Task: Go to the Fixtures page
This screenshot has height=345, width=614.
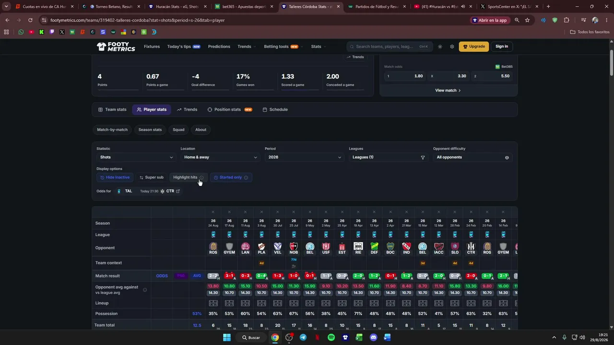Action: click(x=152, y=46)
